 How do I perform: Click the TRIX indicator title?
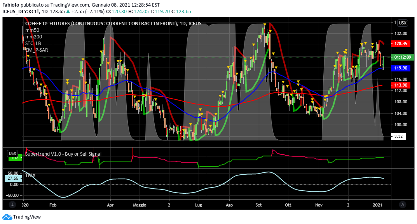(30, 175)
